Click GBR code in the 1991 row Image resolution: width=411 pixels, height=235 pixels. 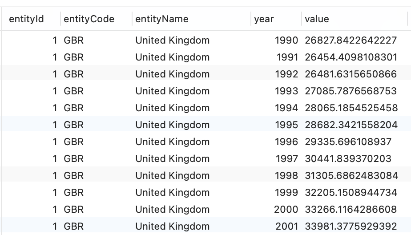pos(74,57)
